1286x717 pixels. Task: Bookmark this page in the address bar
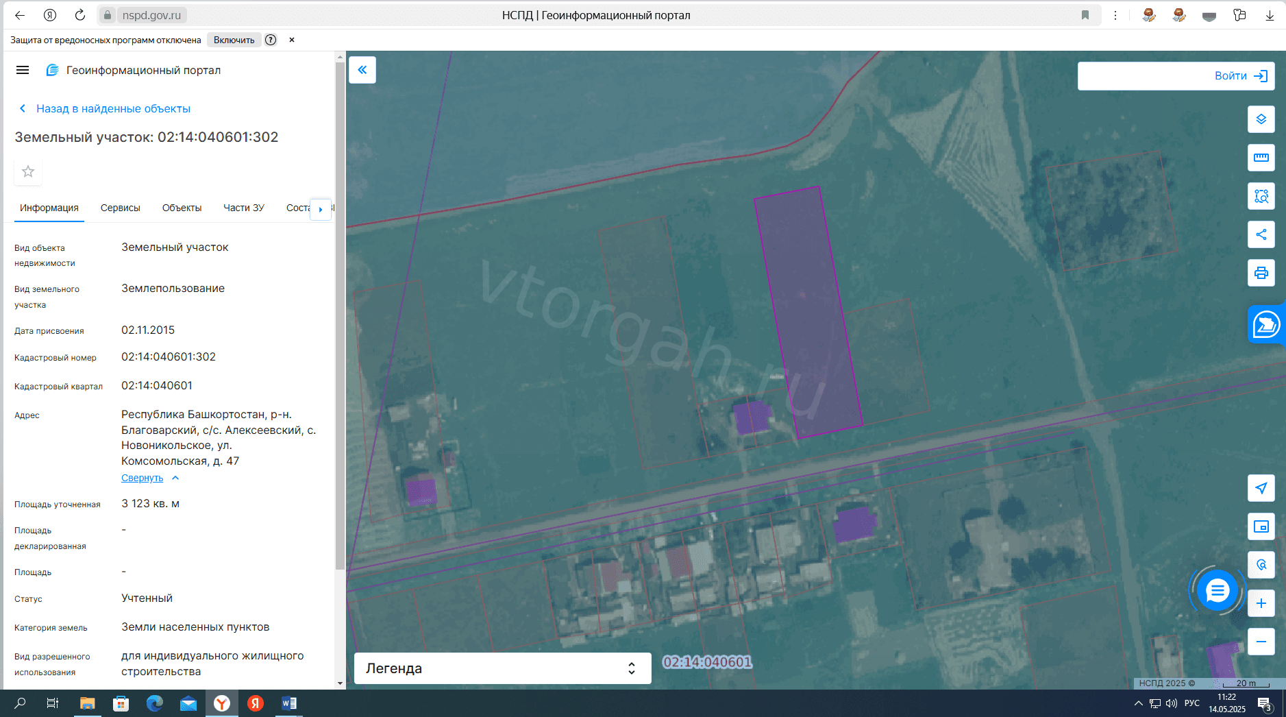1085,15
